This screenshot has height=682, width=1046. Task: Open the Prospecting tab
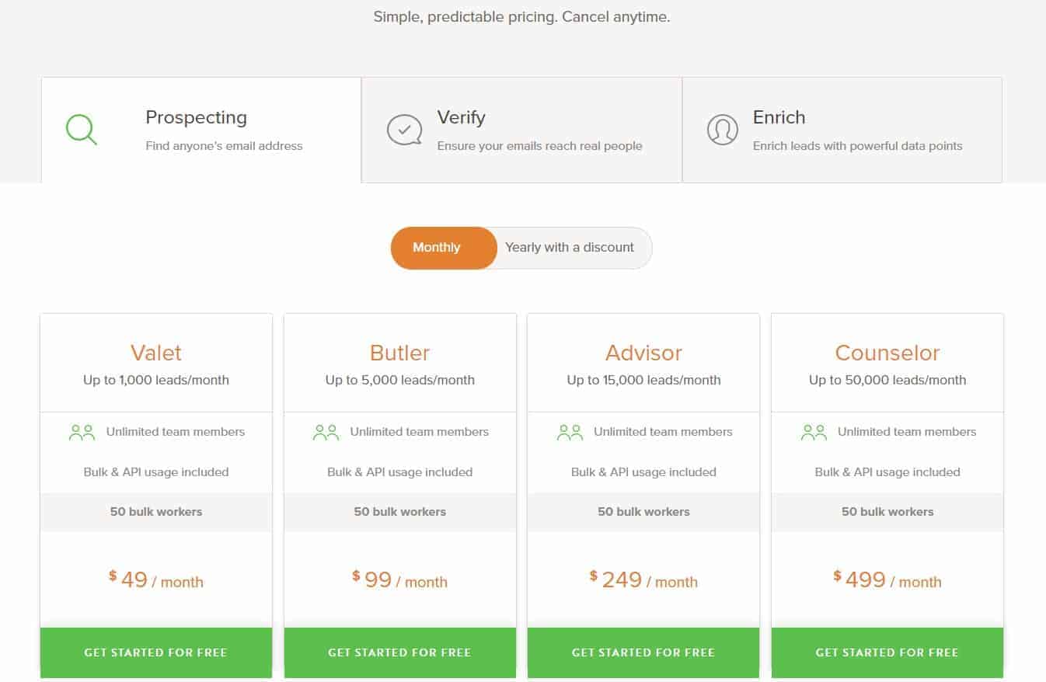tap(201, 130)
